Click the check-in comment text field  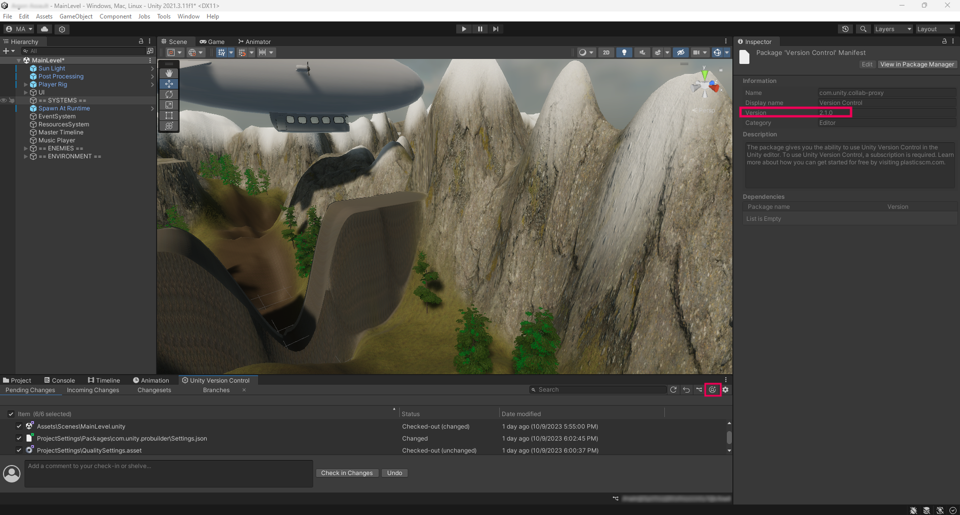169,474
